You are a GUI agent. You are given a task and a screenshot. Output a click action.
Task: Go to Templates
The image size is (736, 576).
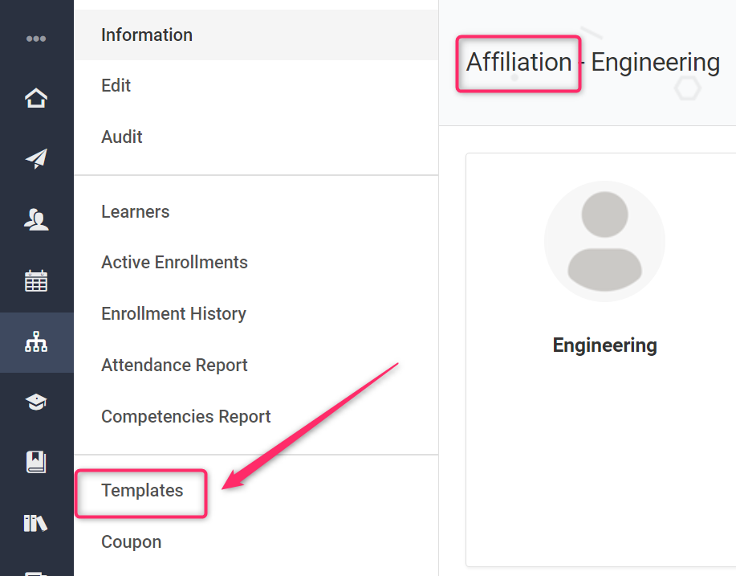coord(142,491)
